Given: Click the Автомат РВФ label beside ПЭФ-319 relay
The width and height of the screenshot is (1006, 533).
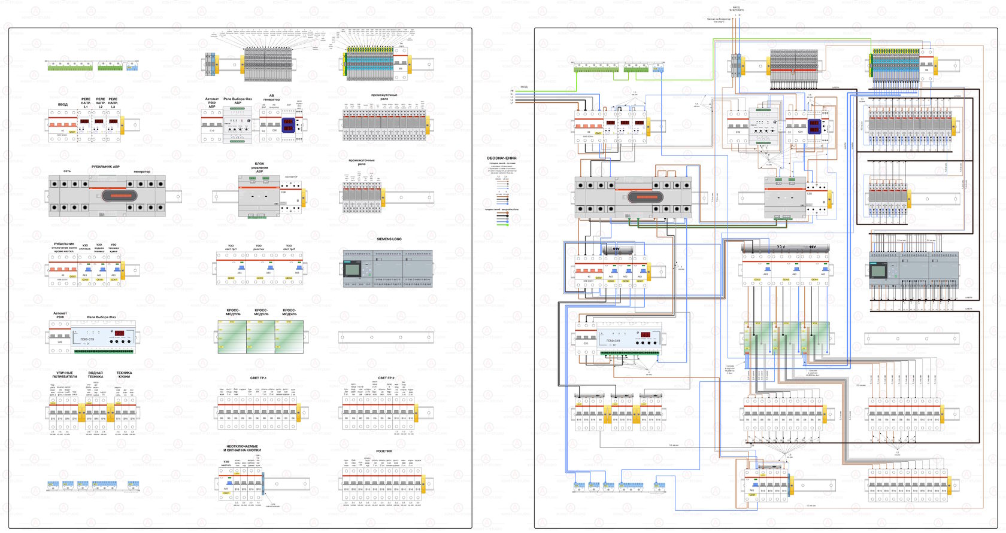Looking at the screenshot, I should [60, 315].
